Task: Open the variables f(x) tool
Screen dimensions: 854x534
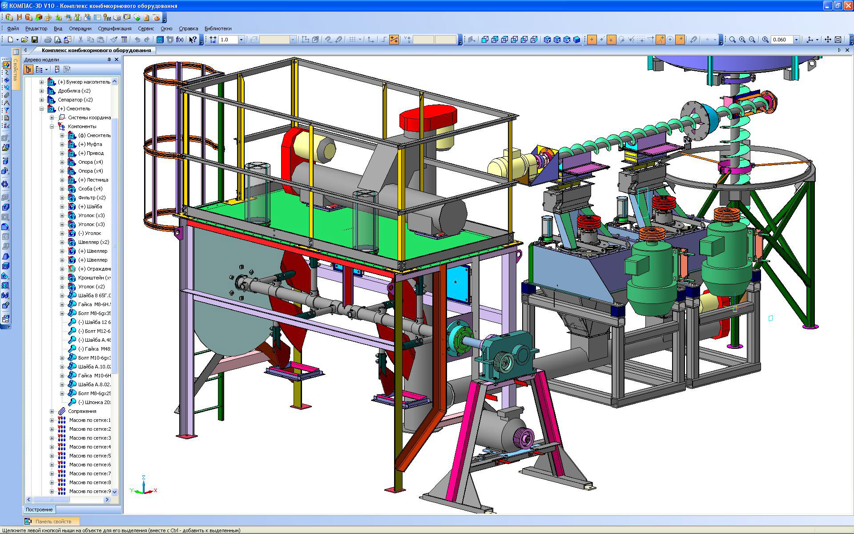Action: [180, 40]
